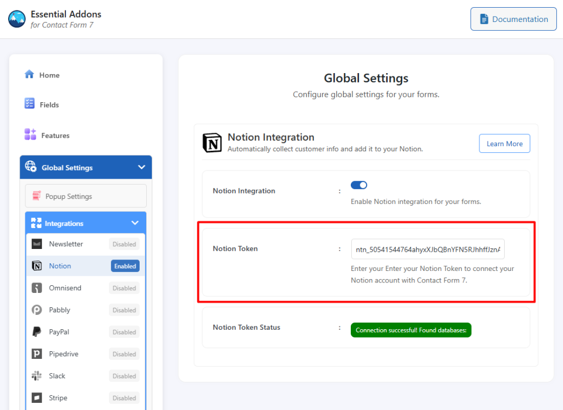
Task: Select Stripe integration
Action: tap(85, 398)
